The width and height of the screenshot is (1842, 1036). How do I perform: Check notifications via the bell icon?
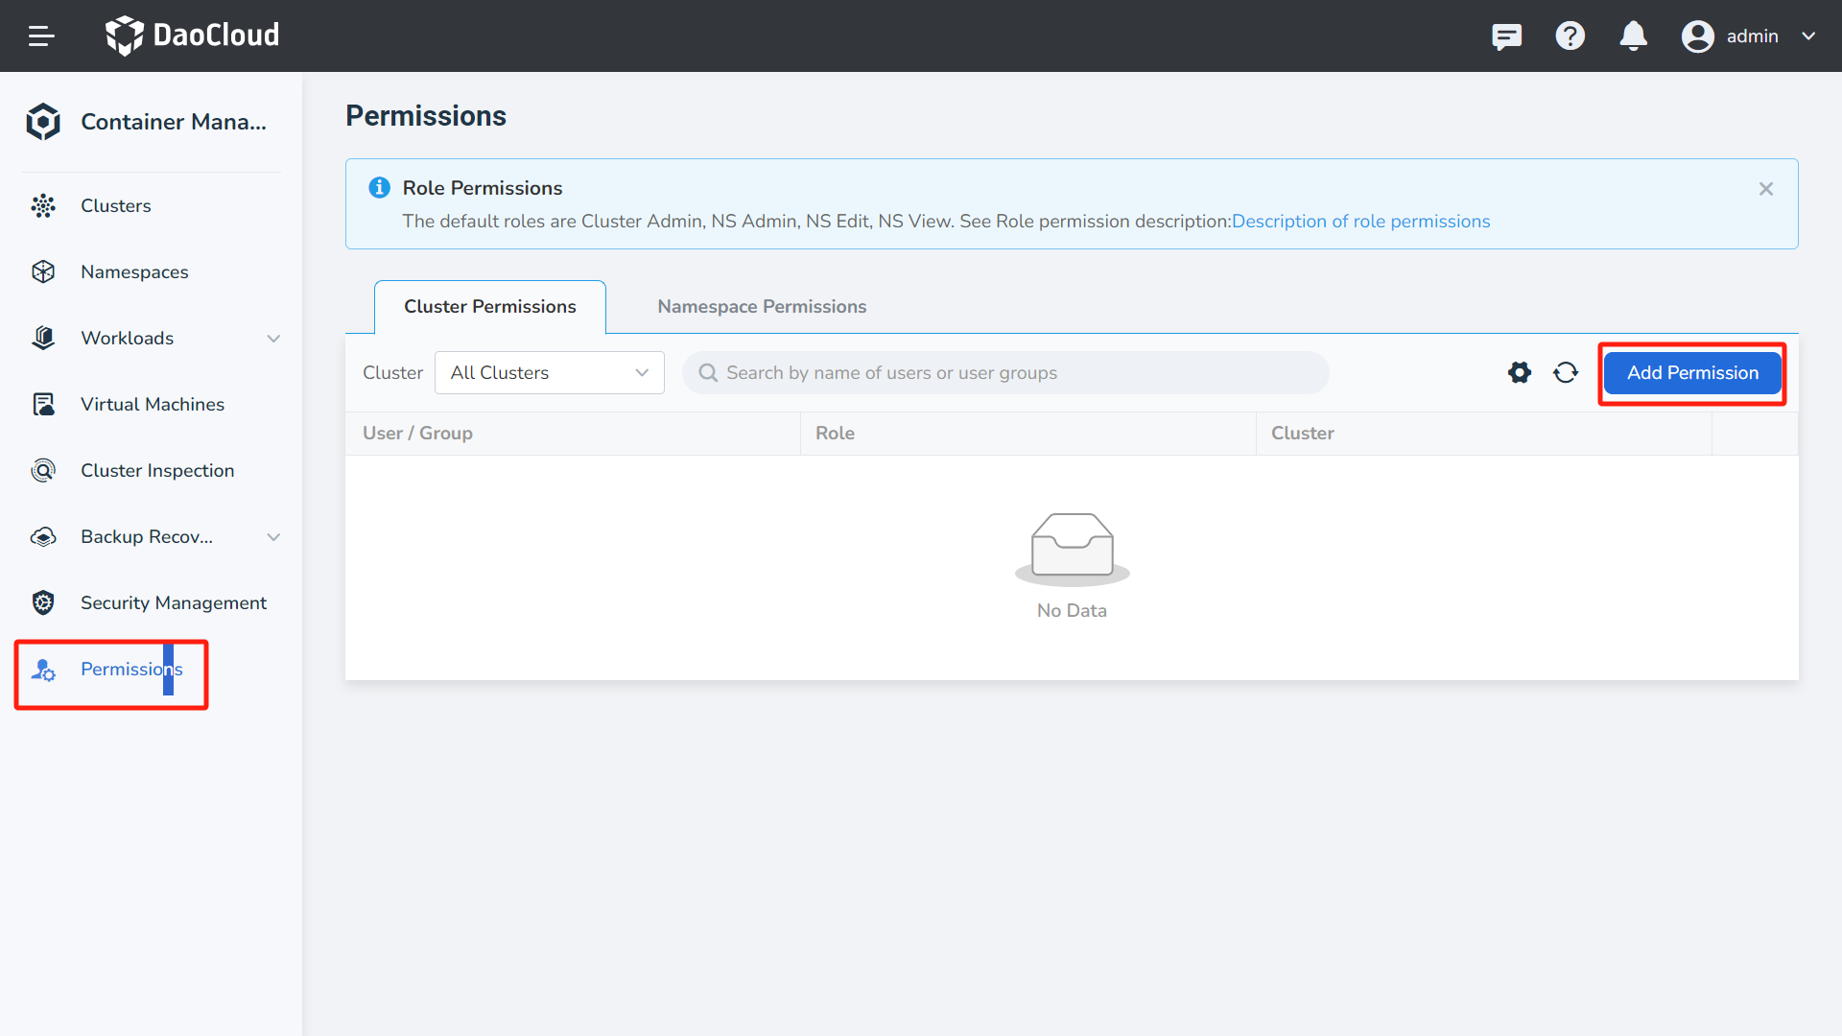(x=1633, y=35)
